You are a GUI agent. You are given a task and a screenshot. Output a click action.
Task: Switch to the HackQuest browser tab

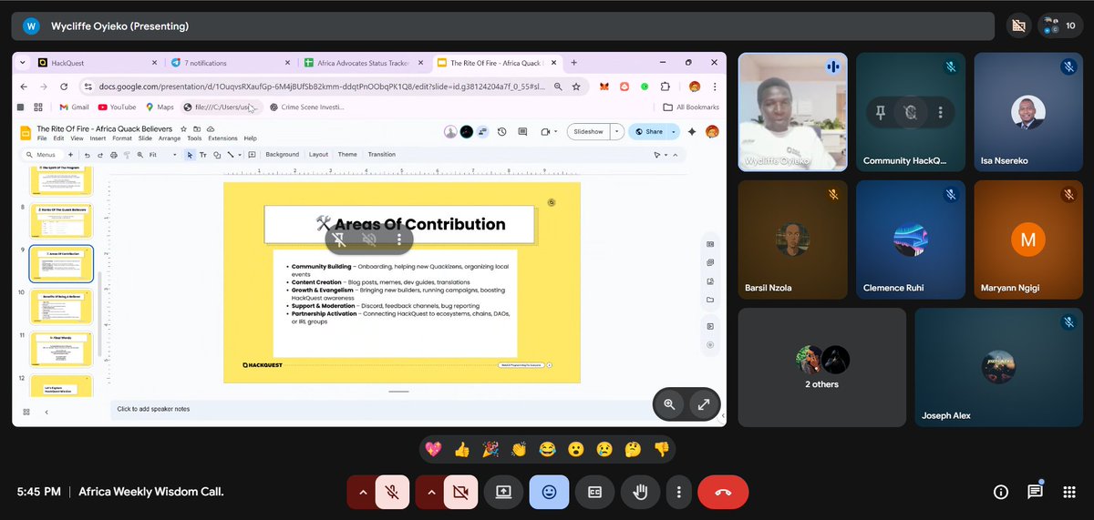pos(97,63)
